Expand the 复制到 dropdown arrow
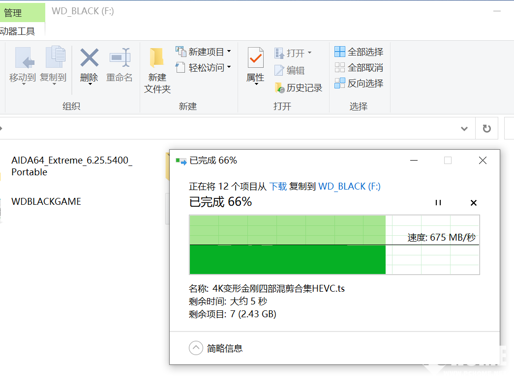 (x=54, y=84)
